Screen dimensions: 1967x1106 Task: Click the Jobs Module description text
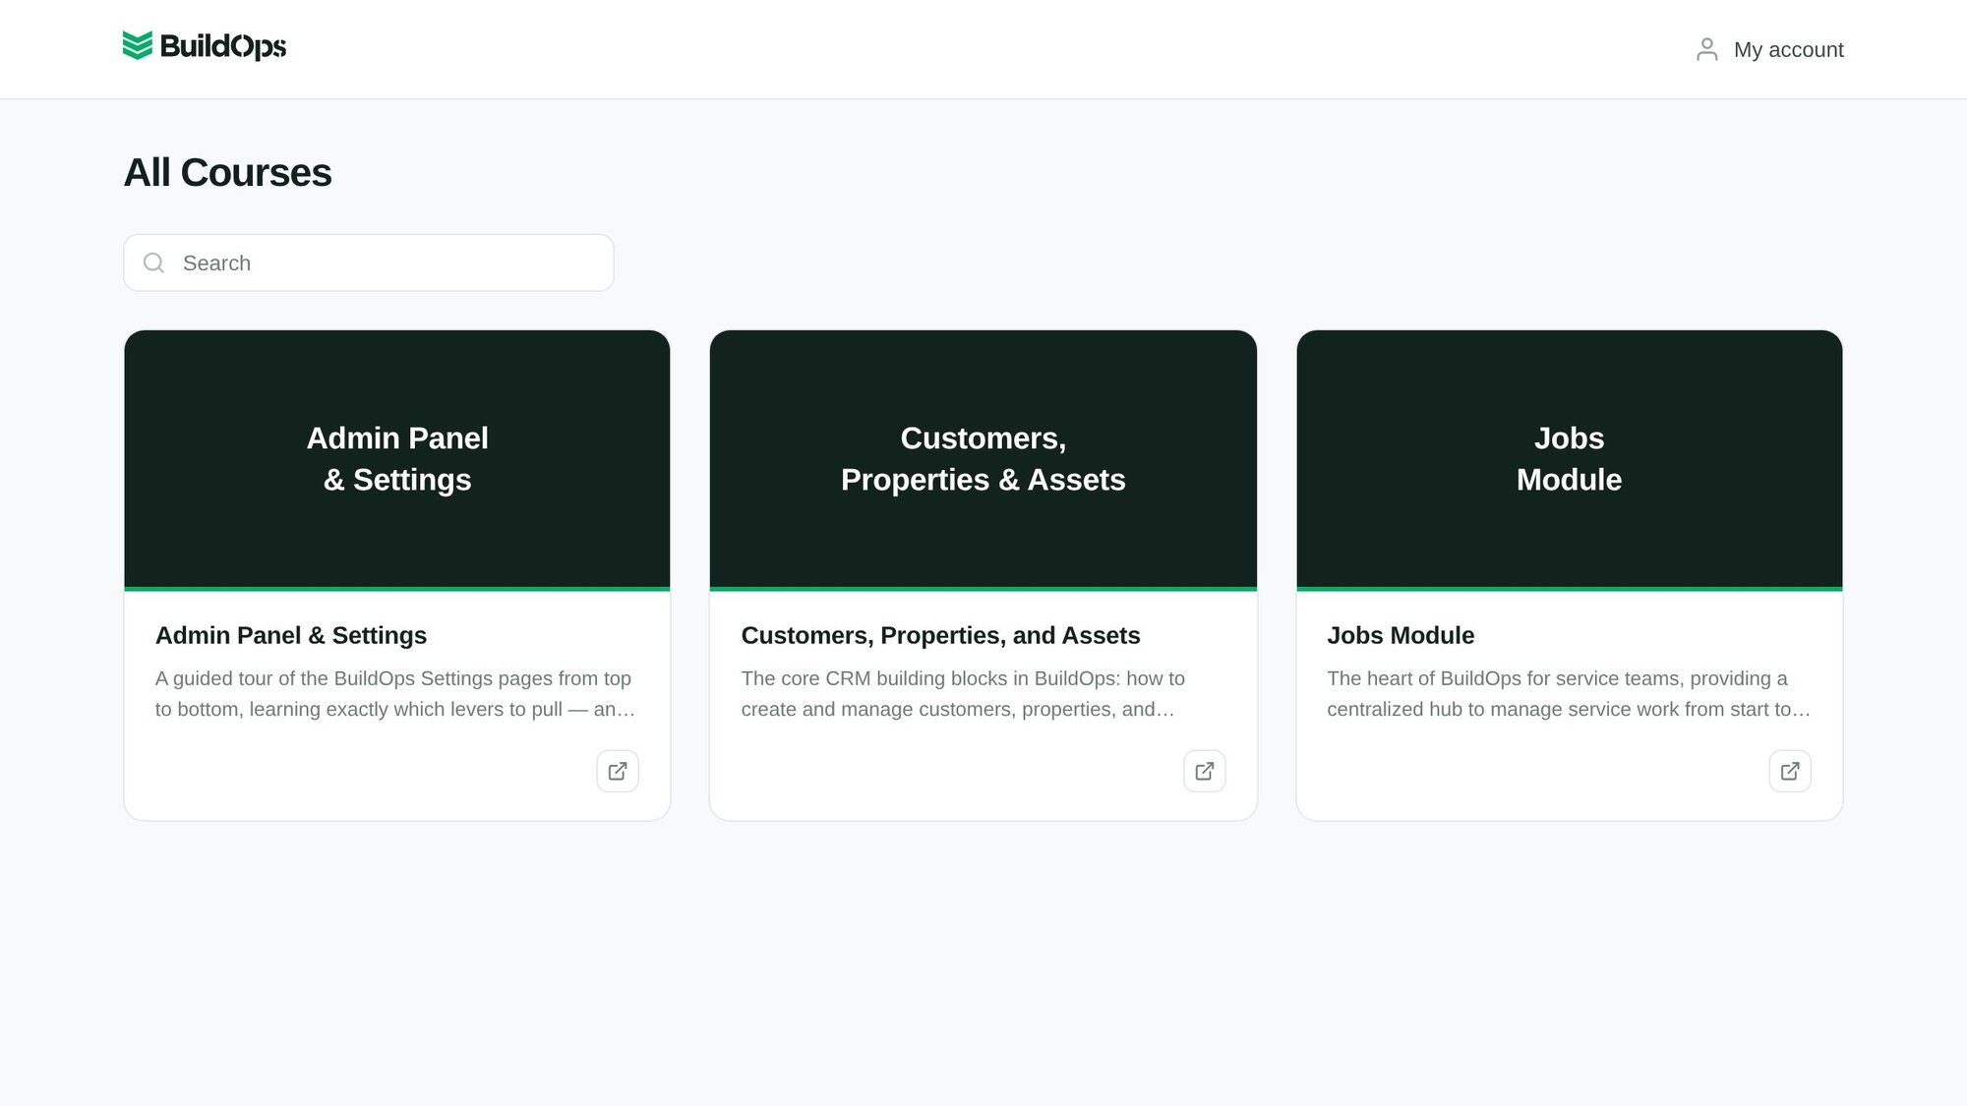1568,693
